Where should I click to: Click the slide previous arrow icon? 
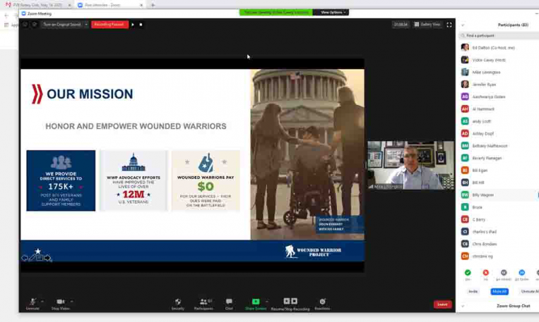click(x=24, y=258)
